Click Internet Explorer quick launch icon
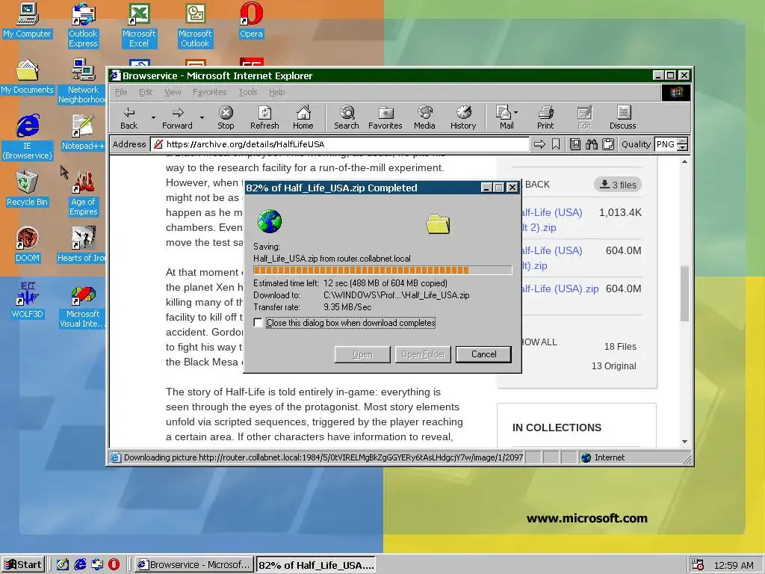The width and height of the screenshot is (765, 574). click(x=80, y=565)
